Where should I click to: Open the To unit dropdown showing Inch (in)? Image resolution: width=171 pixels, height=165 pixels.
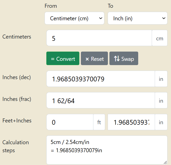[137, 18]
